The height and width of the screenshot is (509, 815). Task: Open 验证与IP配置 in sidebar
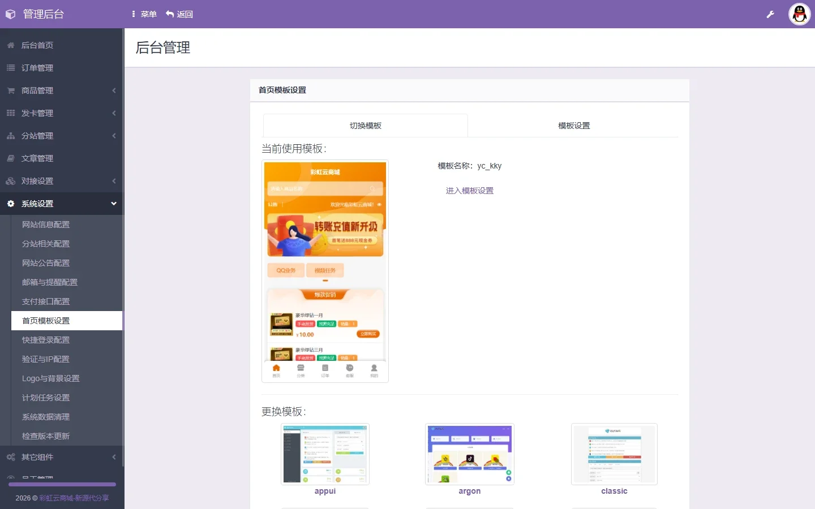pos(67,359)
